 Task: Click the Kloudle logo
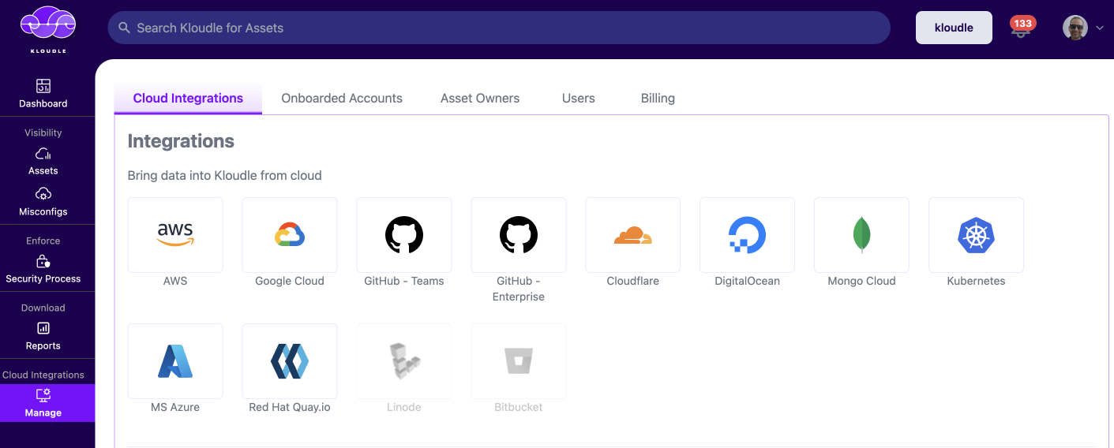click(x=48, y=29)
